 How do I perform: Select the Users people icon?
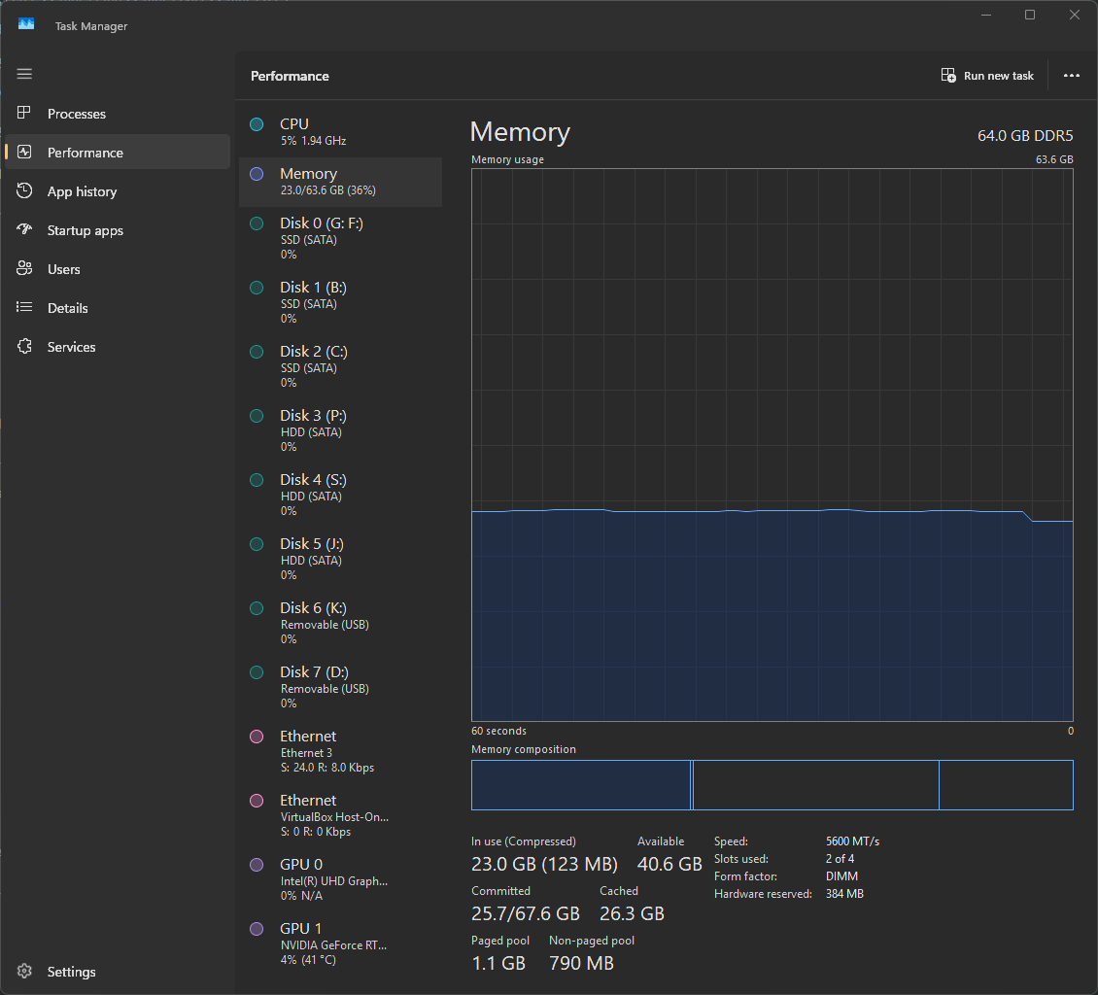pos(24,268)
